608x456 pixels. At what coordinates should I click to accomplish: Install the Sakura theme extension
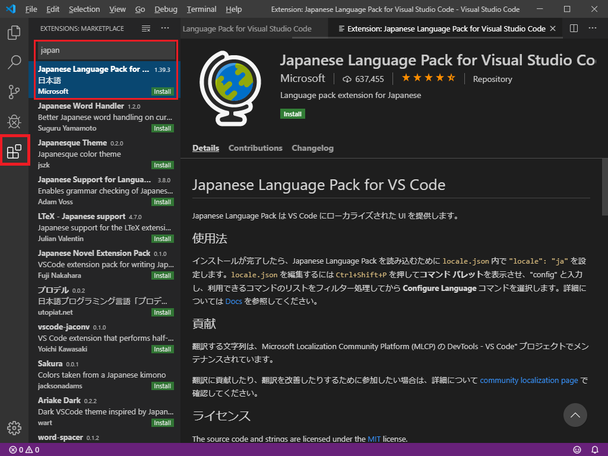162,386
